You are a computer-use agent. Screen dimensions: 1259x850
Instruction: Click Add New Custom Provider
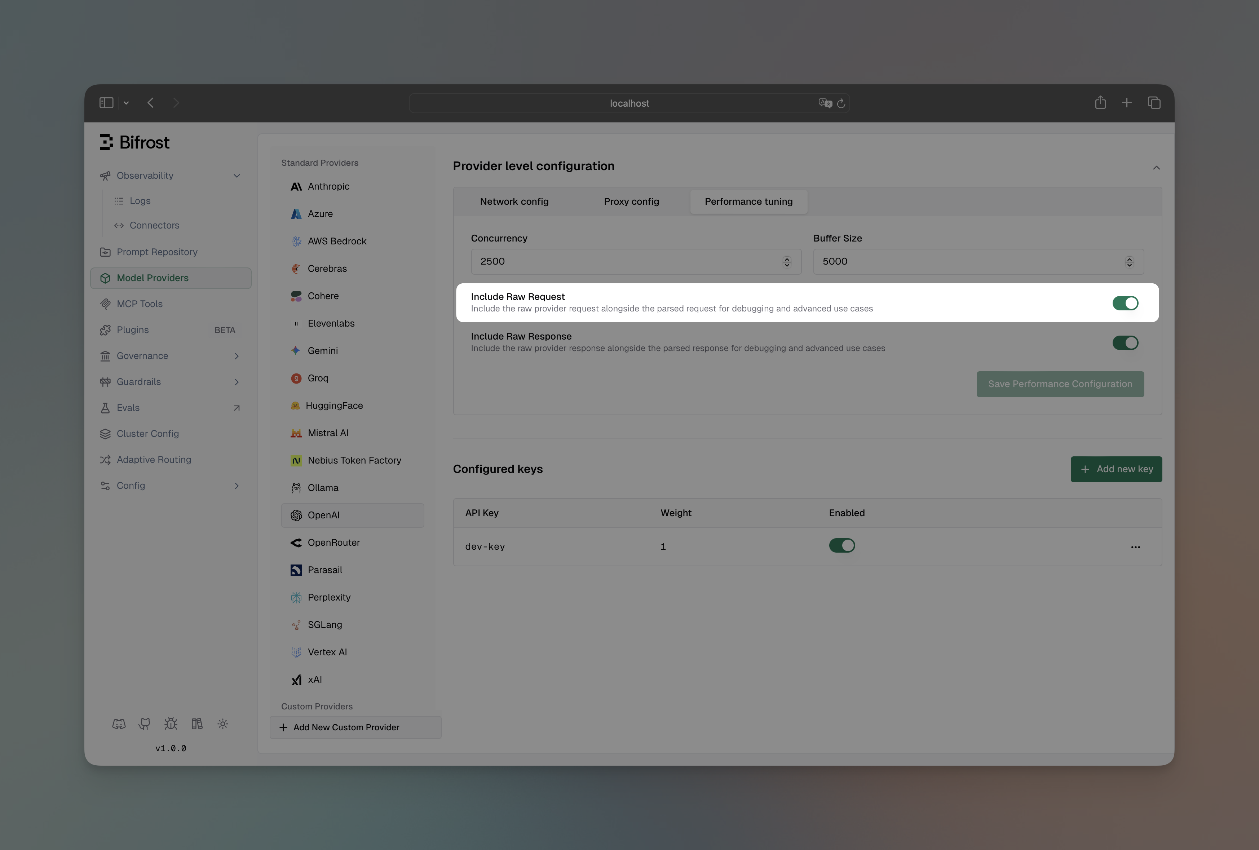[355, 727]
